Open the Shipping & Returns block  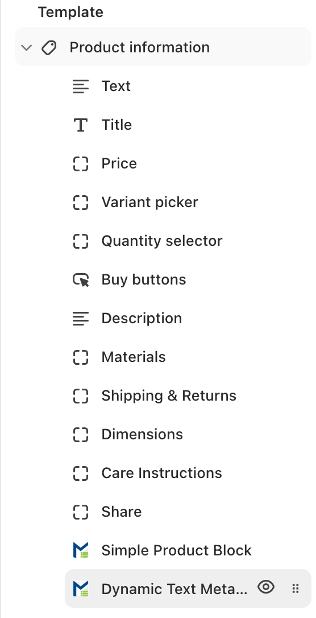[188, 395]
